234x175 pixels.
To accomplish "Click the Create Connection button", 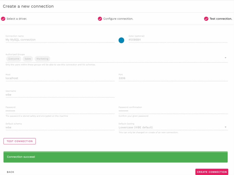I will pos(212,172).
